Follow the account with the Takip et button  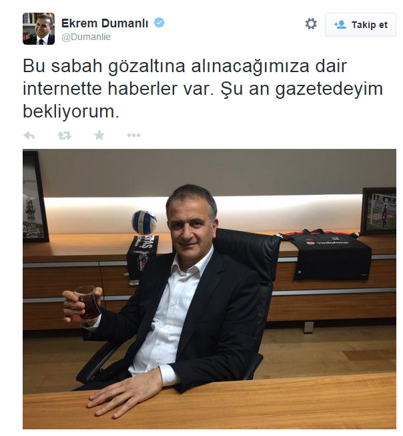pos(360,25)
